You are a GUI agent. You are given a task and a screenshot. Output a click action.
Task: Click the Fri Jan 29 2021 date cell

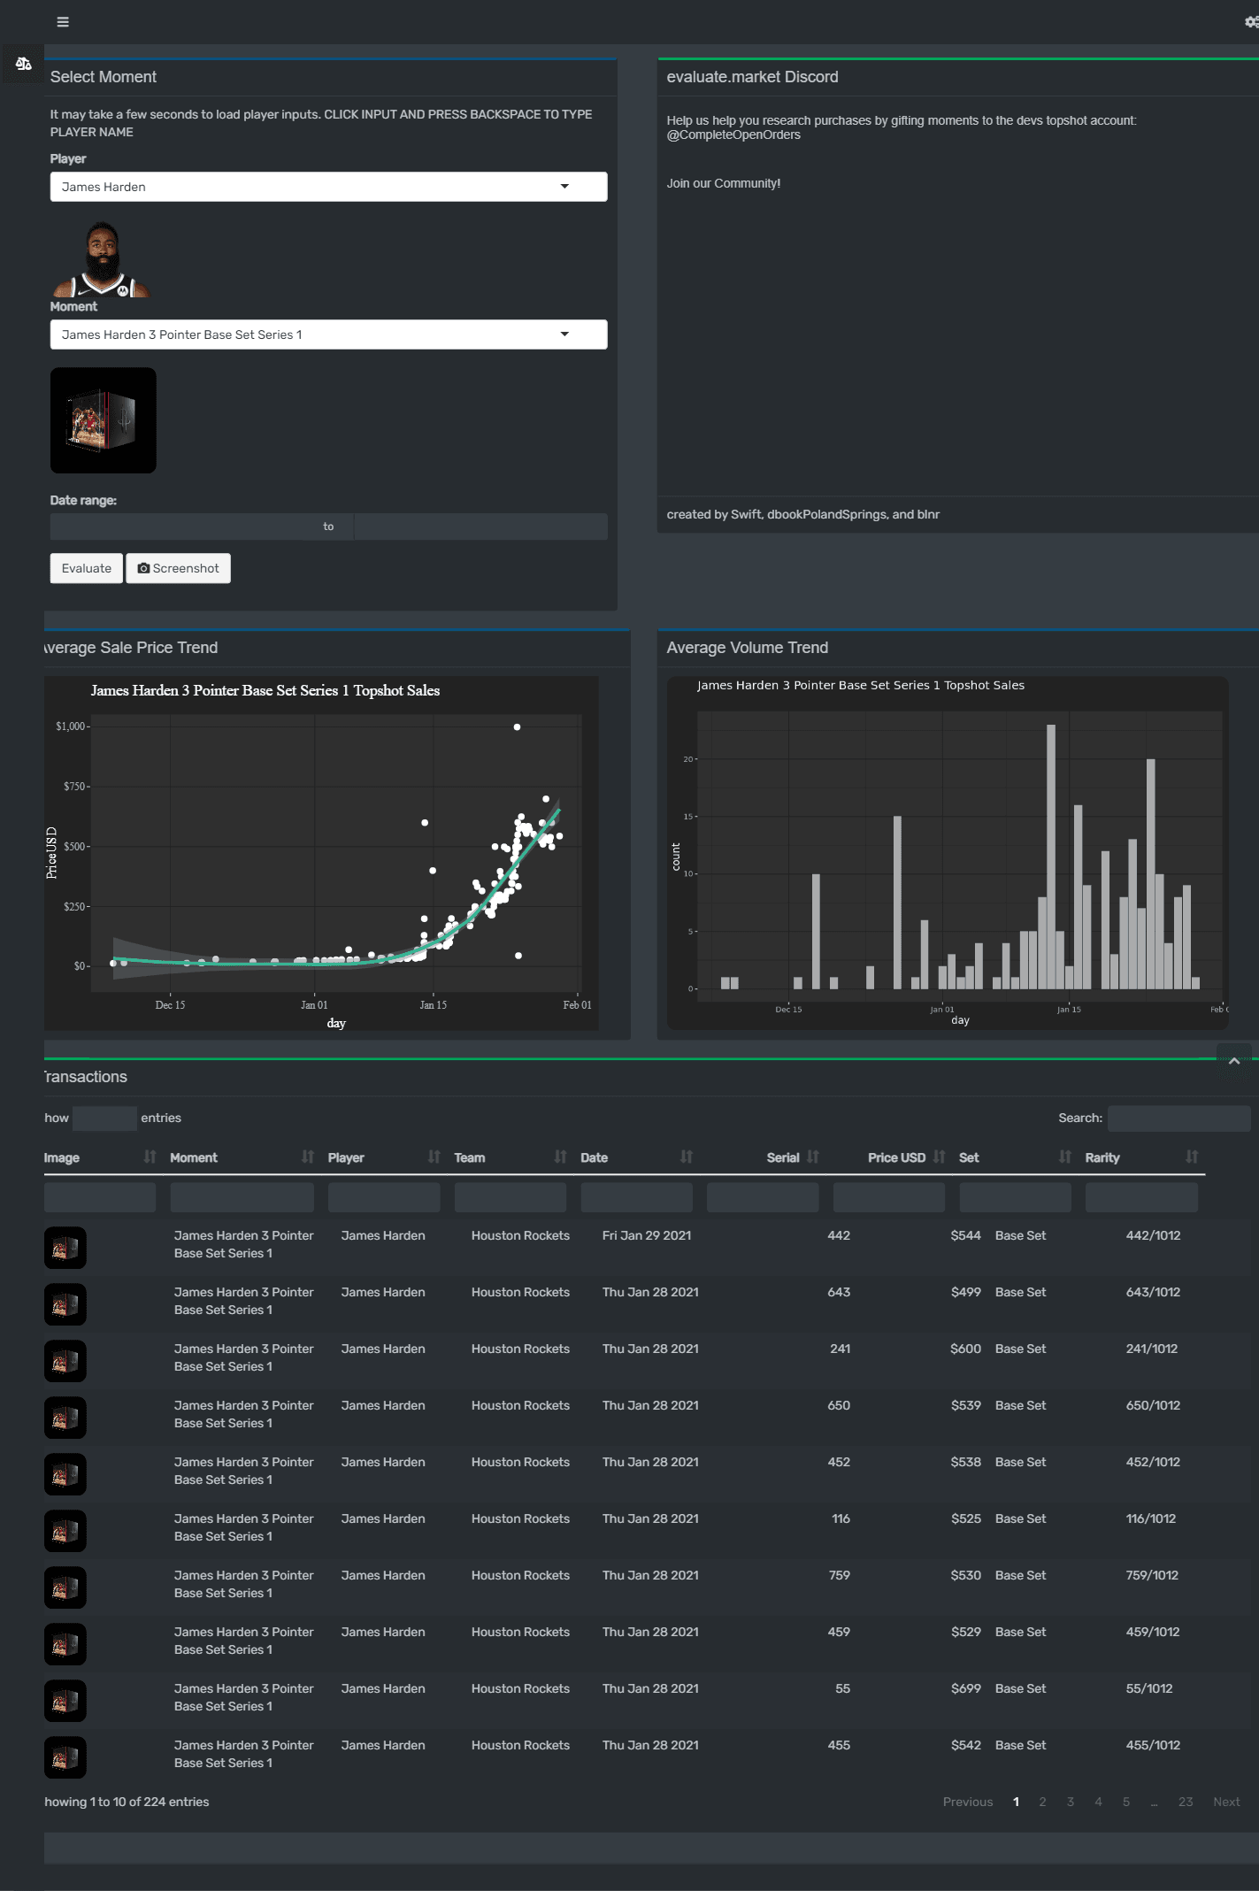coord(647,1235)
